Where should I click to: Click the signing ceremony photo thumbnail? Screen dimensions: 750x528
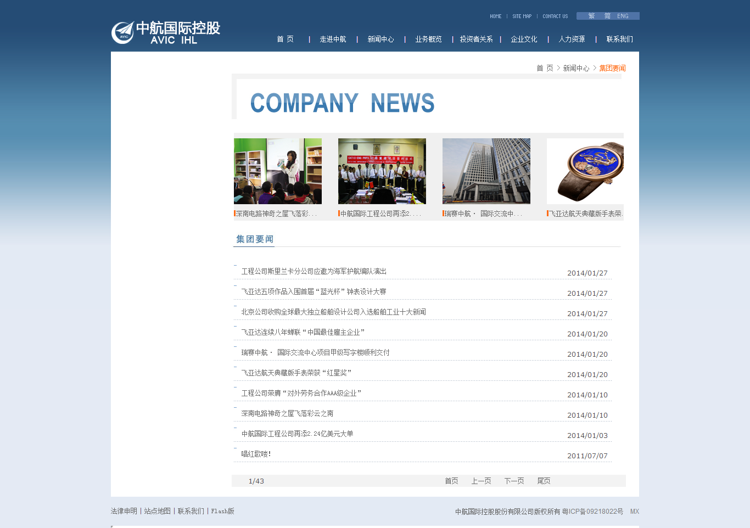coord(382,171)
